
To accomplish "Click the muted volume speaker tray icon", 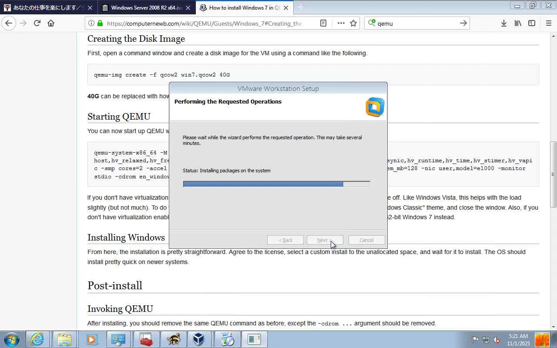I will pyautogui.click(x=497, y=340).
